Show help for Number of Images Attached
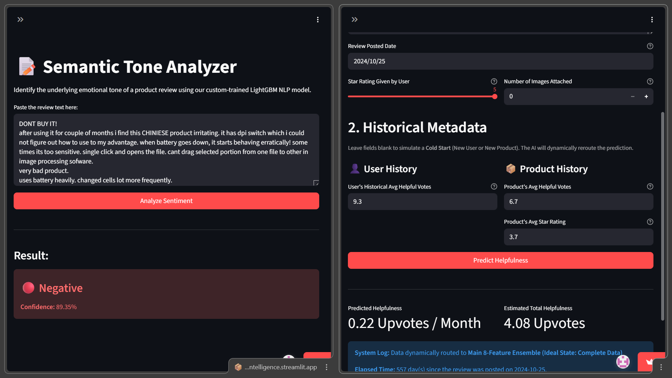Image resolution: width=672 pixels, height=378 pixels. click(x=650, y=82)
